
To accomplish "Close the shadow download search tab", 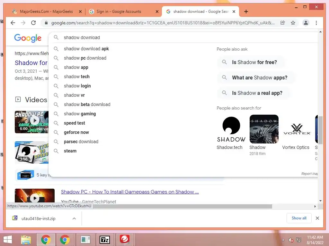I will pyautogui.click(x=234, y=12).
